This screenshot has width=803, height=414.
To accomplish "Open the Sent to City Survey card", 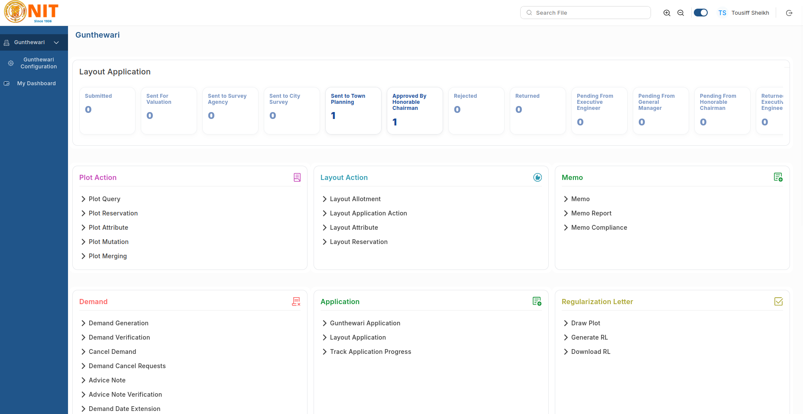I will coord(292,111).
